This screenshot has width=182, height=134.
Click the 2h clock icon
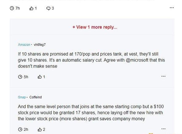[x=20, y=129]
